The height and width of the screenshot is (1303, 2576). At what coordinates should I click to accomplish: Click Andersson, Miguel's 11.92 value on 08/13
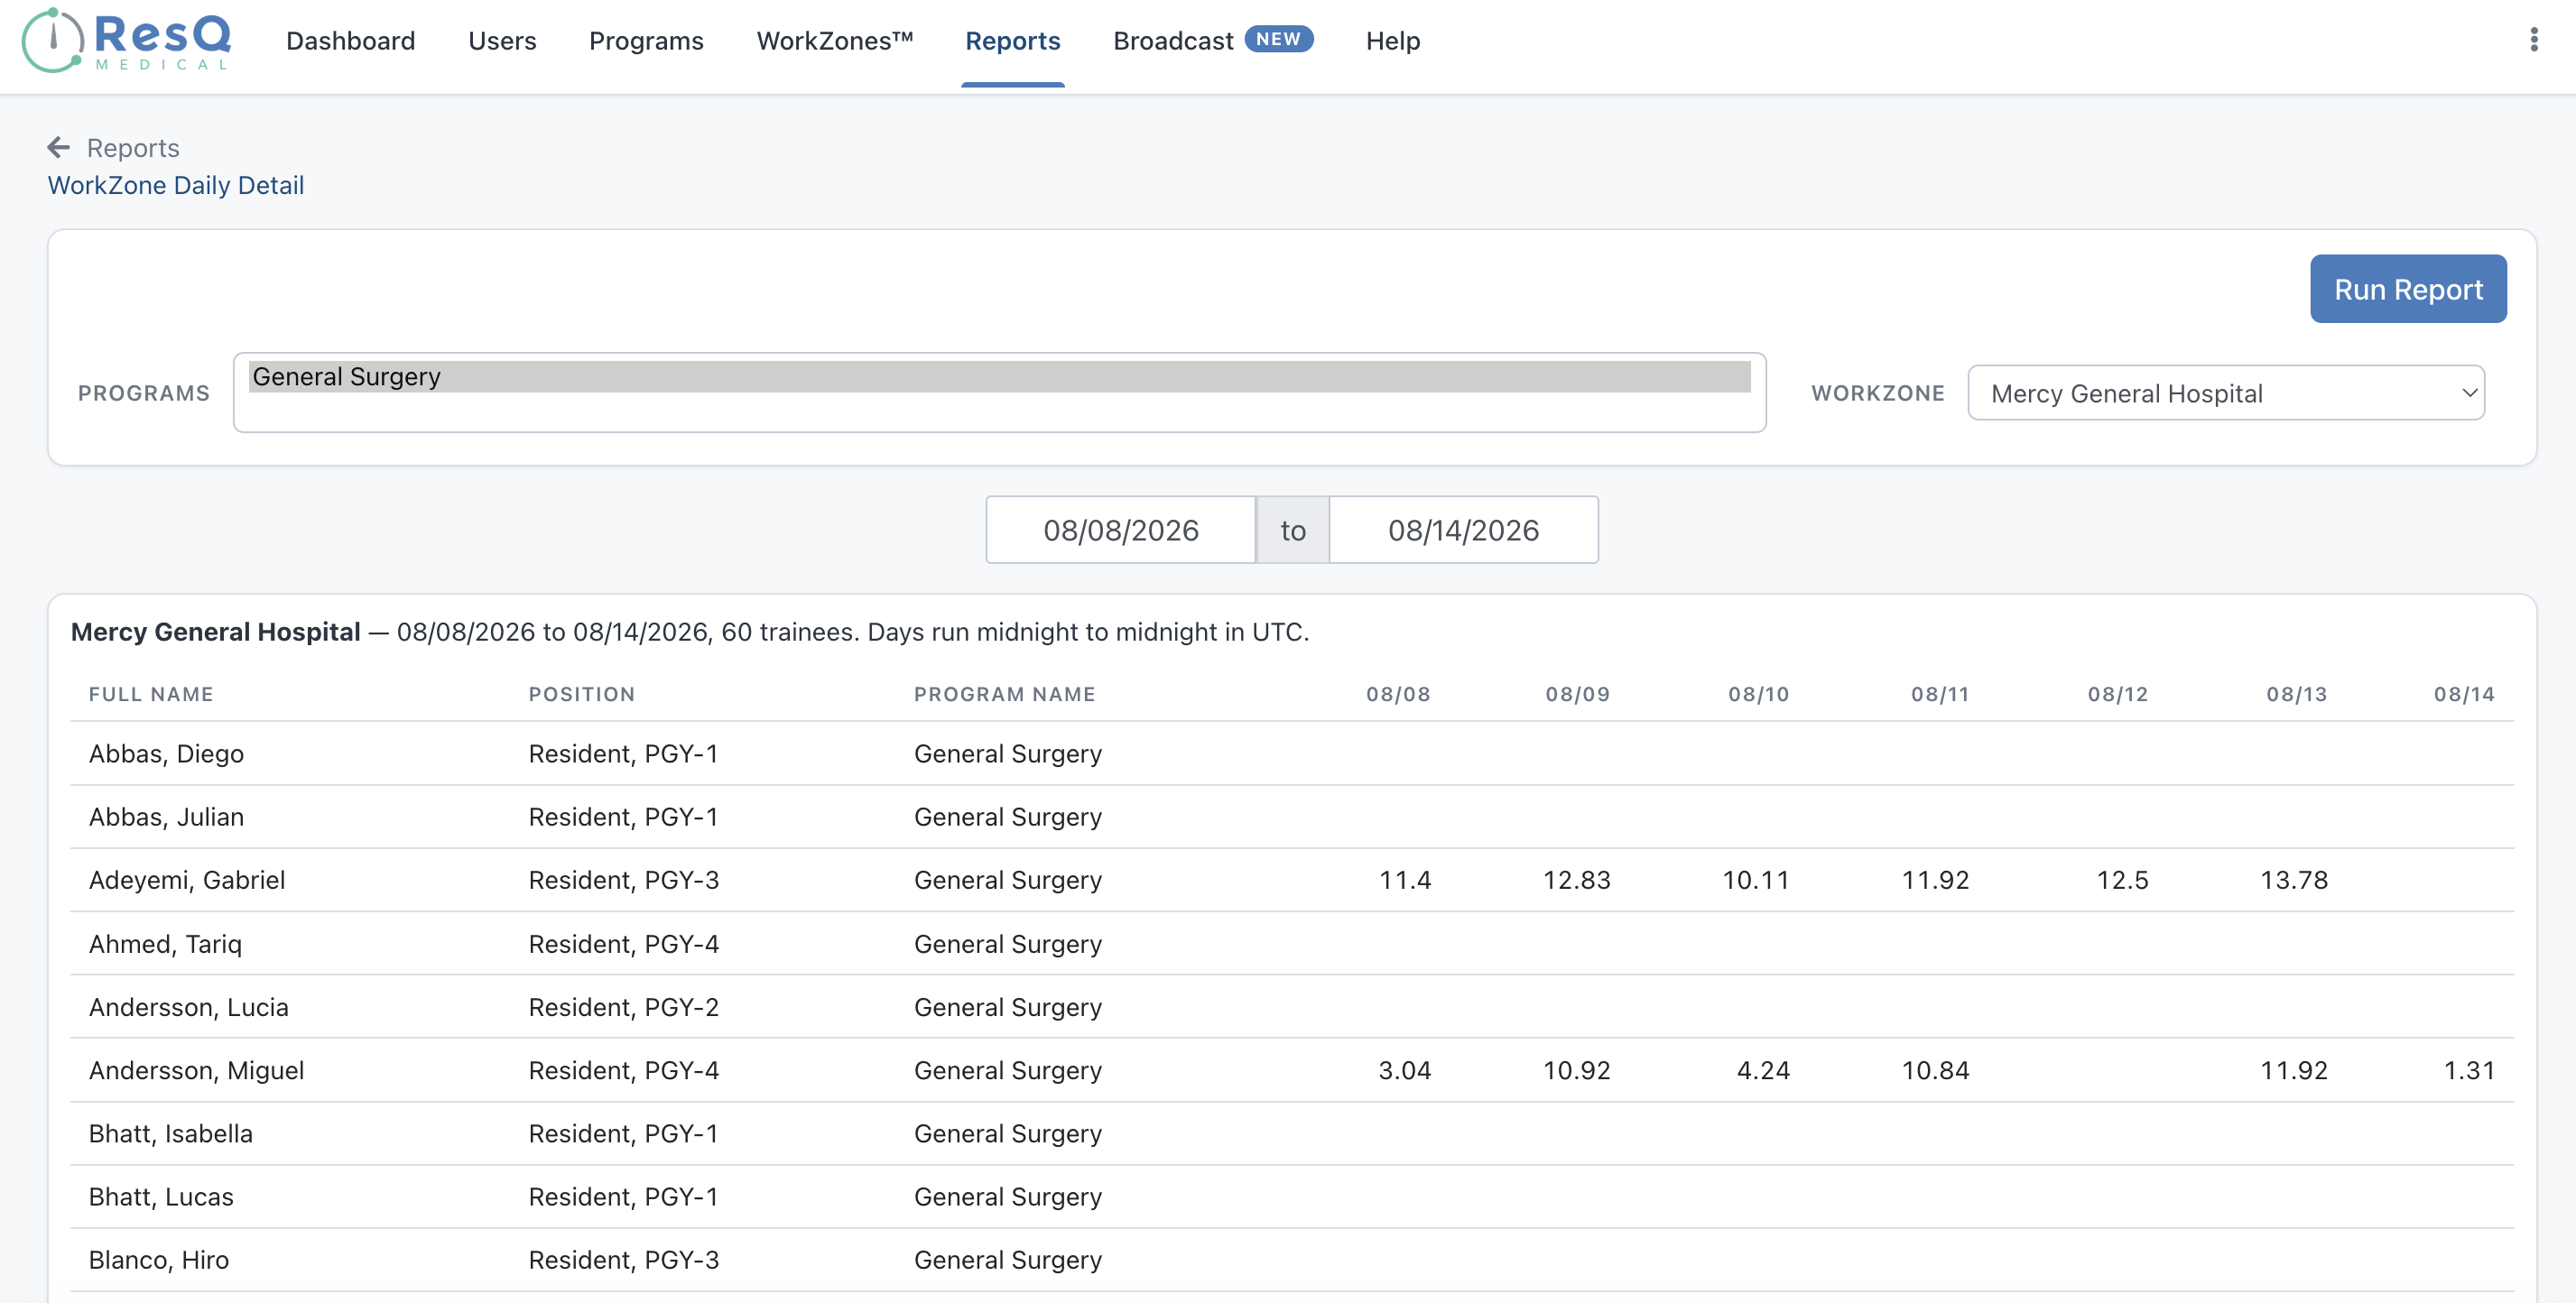[2294, 1070]
